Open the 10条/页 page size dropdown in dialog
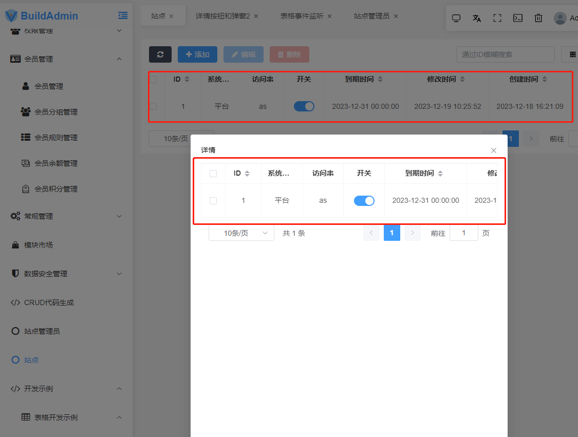This screenshot has height=437, width=578. tap(241, 233)
